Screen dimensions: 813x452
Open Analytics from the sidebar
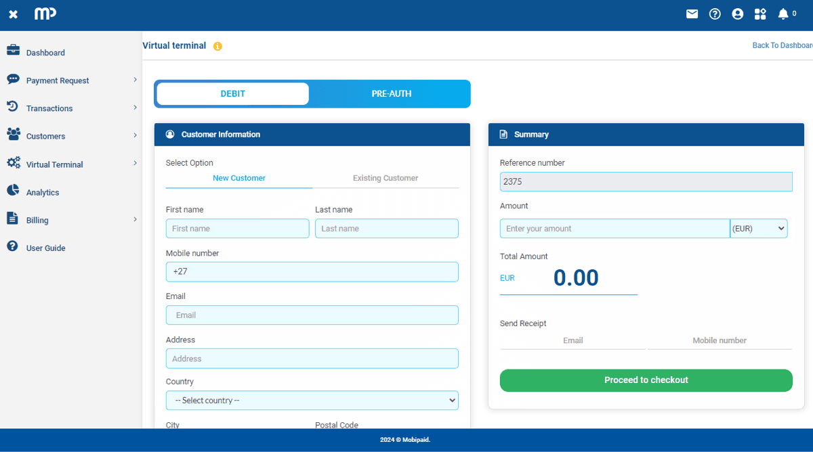pyautogui.click(x=43, y=193)
